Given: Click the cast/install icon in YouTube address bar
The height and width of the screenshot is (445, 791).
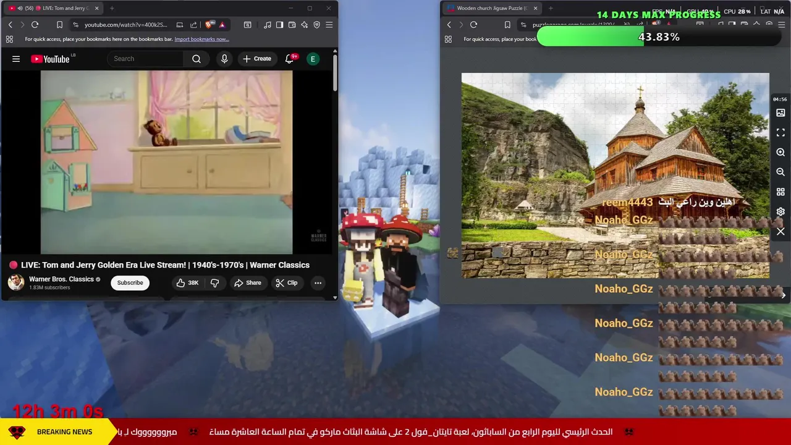Looking at the screenshot, I should 179,25.
